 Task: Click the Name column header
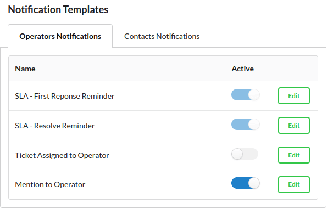[25, 69]
